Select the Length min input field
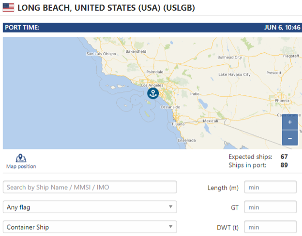 (x=270, y=187)
